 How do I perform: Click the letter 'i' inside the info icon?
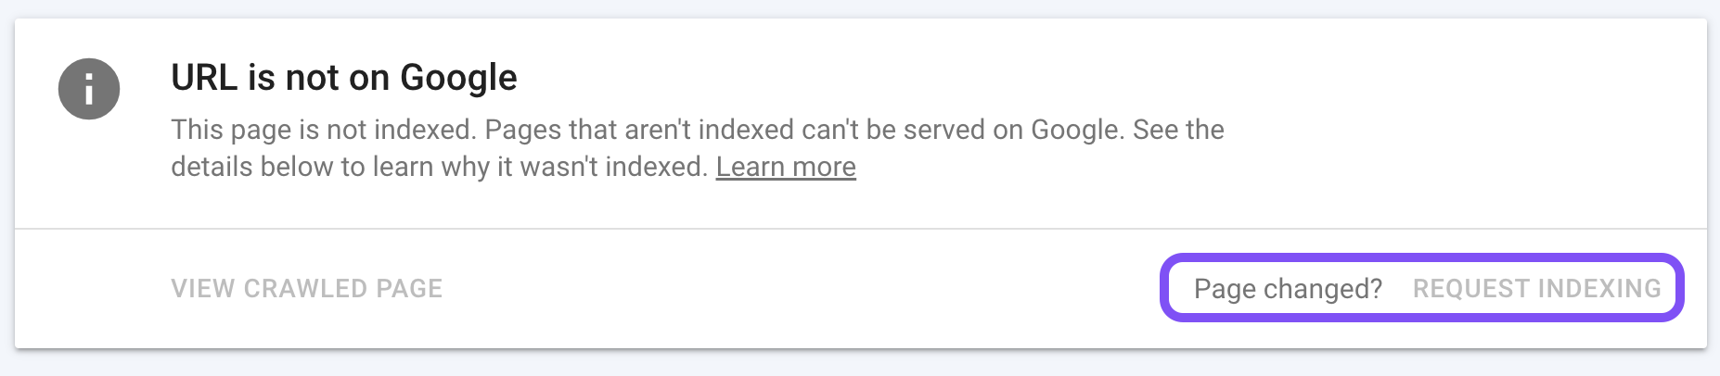pyautogui.click(x=89, y=90)
